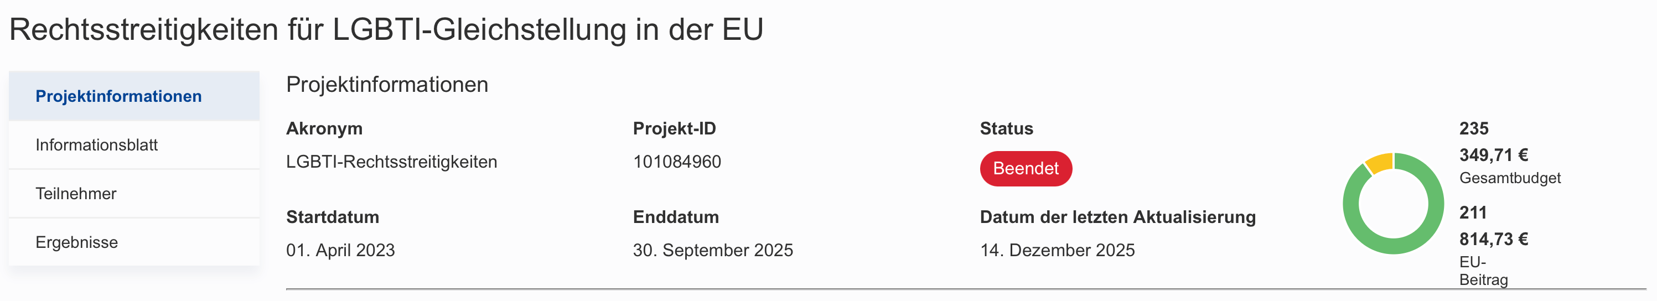Click the 349,71 € total budget amount
The width and height of the screenshot is (1657, 301).
click(x=1493, y=155)
